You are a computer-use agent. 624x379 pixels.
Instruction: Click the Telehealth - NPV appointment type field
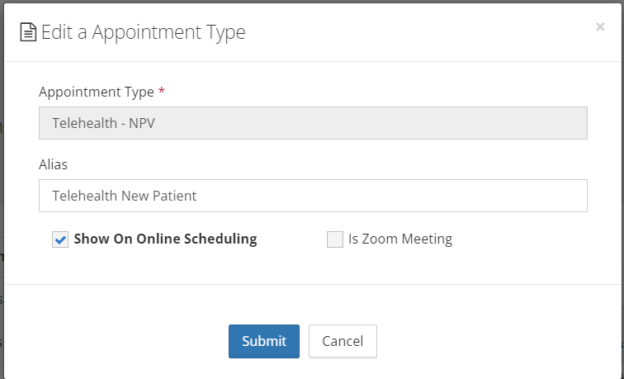click(313, 123)
